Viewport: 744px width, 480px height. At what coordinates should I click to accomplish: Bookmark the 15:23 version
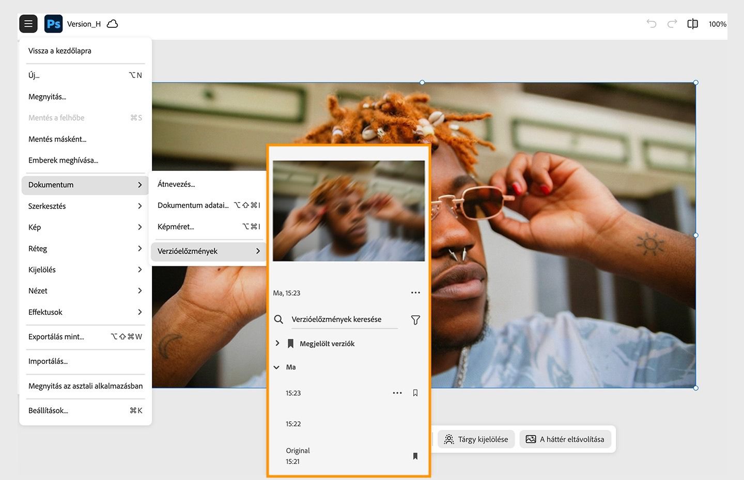(x=415, y=393)
